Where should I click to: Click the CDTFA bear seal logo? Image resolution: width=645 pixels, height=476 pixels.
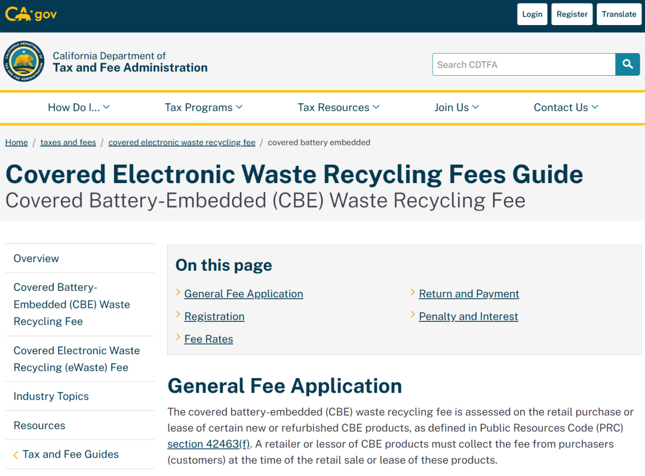tap(24, 61)
